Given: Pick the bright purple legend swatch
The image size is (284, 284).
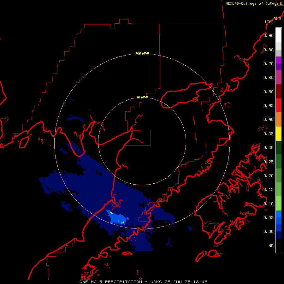Looking at the screenshot, I should click(279, 60).
